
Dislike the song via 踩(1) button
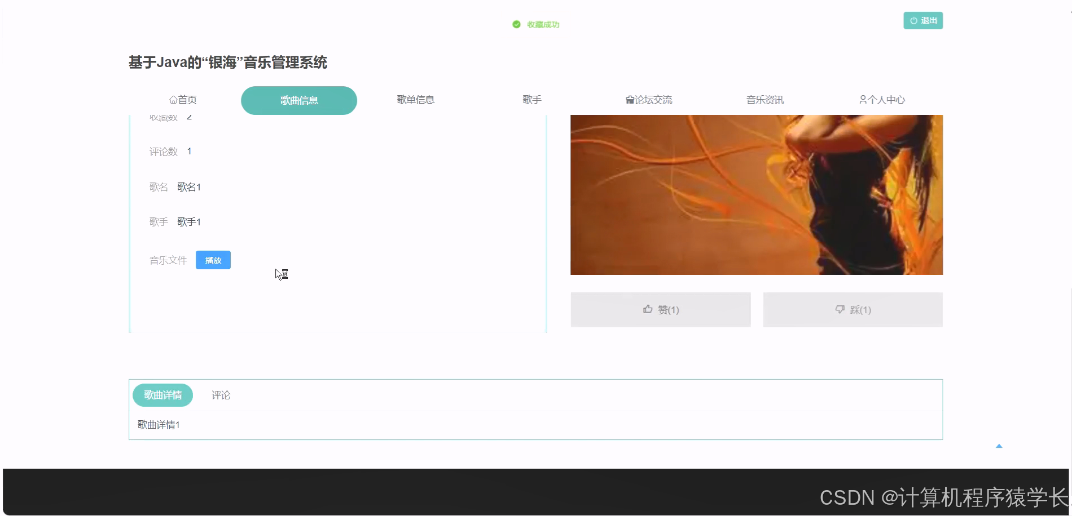(853, 309)
